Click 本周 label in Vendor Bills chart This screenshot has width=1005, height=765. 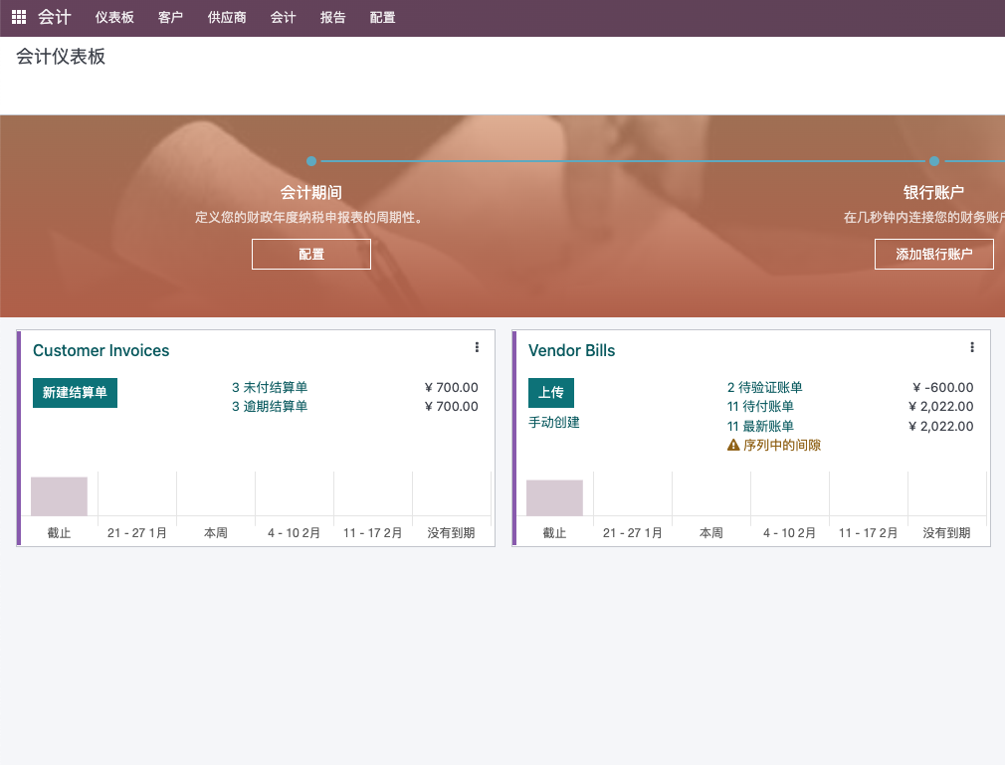tap(711, 533)
